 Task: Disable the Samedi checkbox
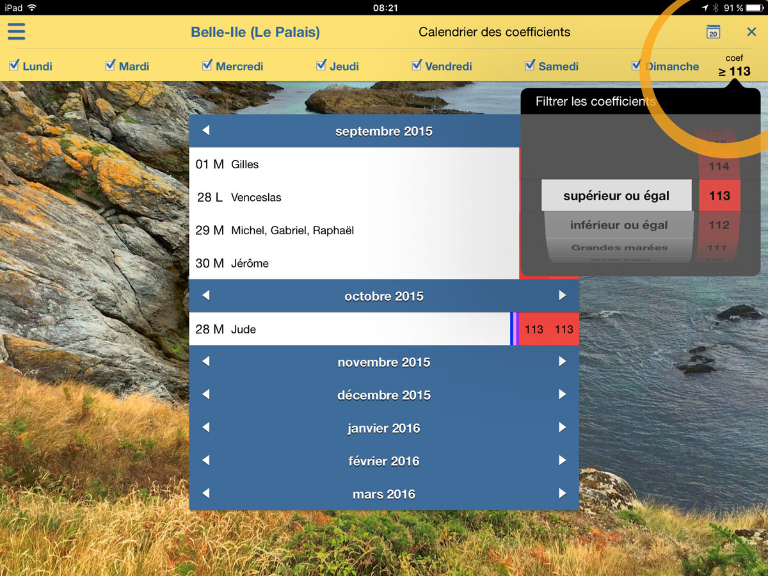click(x=530, y=65)
